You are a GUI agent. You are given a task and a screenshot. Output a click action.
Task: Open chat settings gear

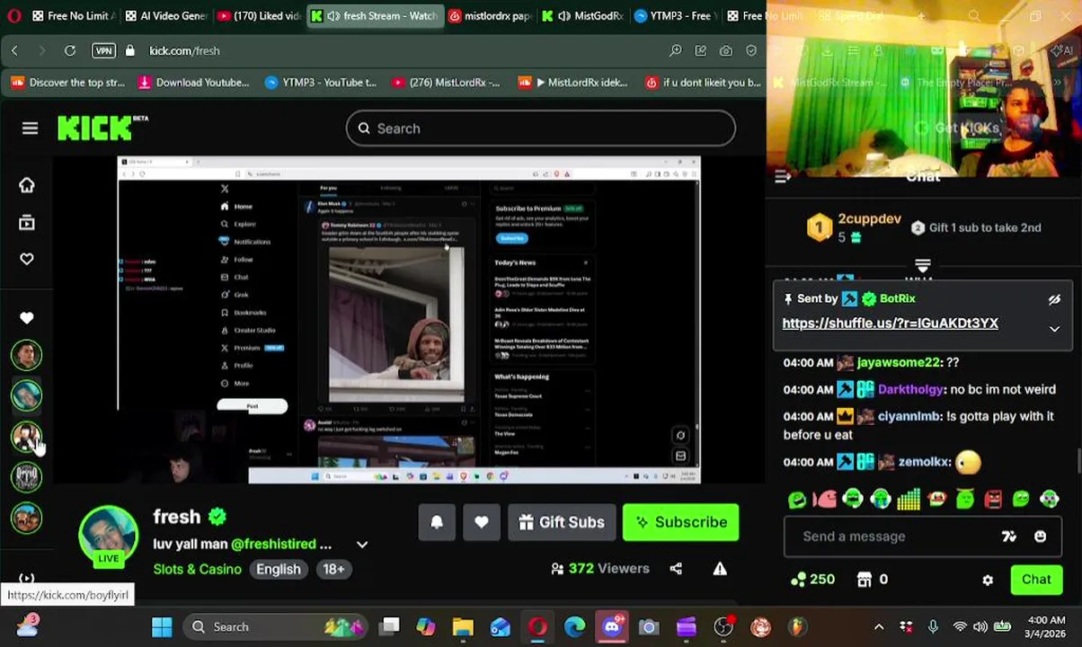tap(988, 580)
